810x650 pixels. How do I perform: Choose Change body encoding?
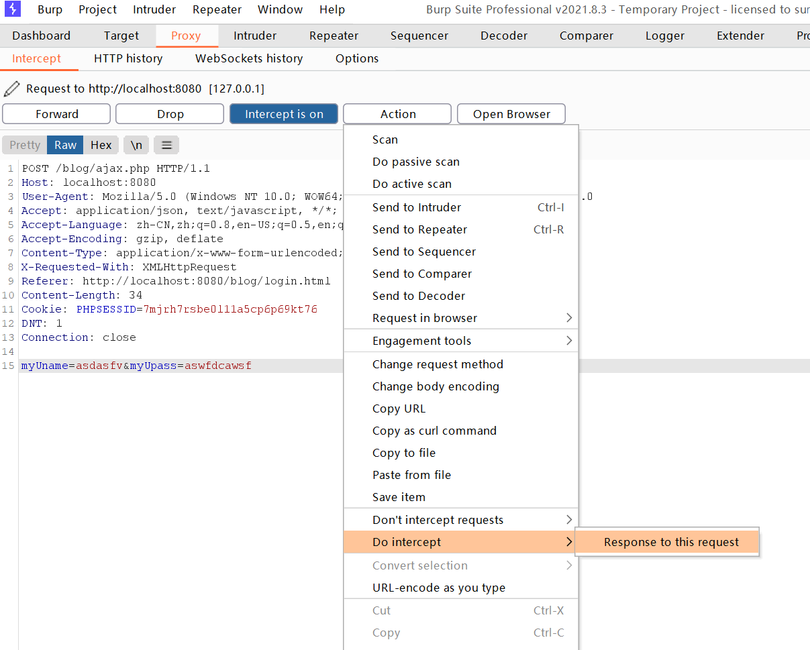(x=461, y=386)
